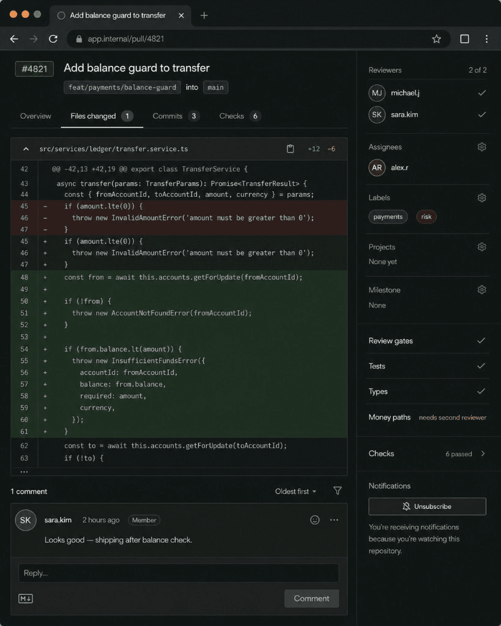Click the MJ avatar for michael.j
This screenshot has height=626, width=501.
(x=377, y=93)
